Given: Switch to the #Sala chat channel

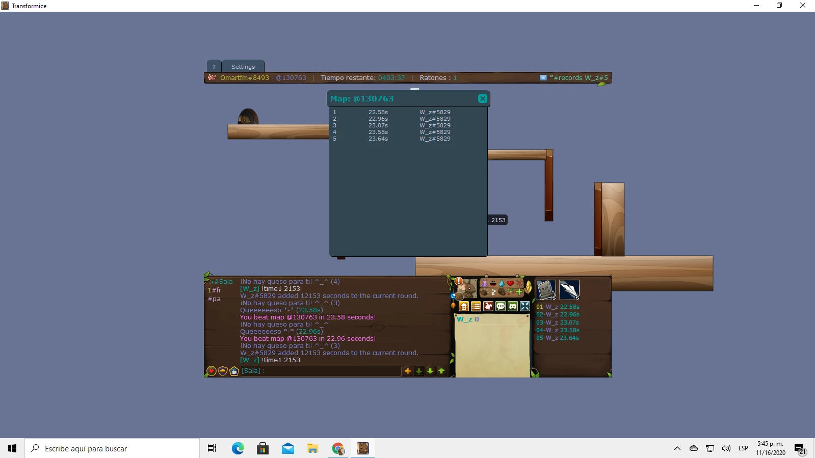Looking at the screenshot, I should [222, 282].
